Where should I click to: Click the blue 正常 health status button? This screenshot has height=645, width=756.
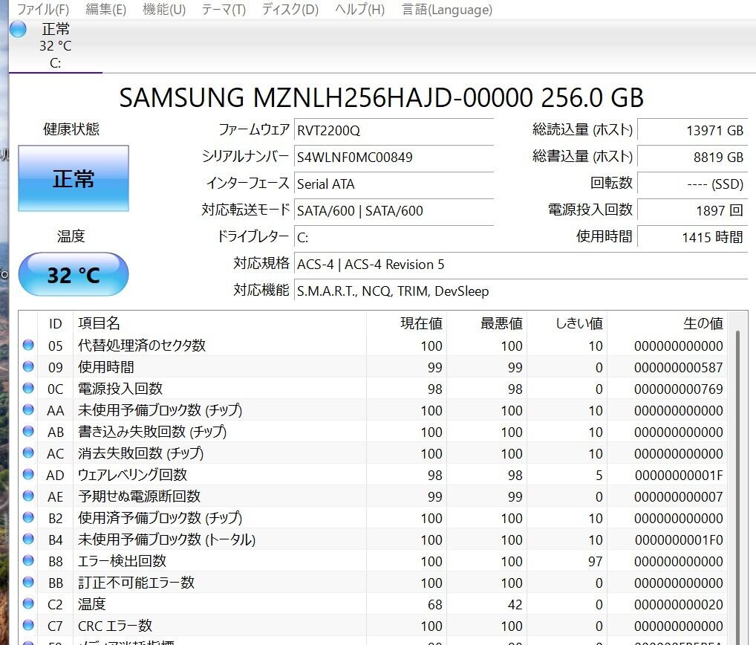[x=73, y=178]
